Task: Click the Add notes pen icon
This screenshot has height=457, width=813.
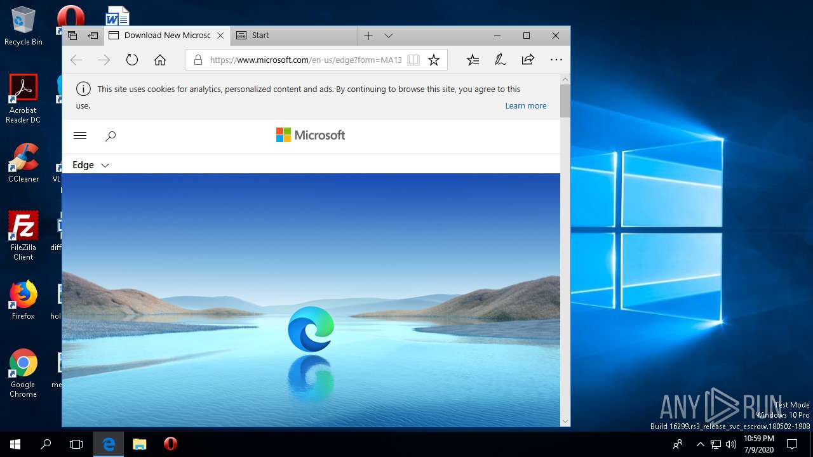Action: 501,60
